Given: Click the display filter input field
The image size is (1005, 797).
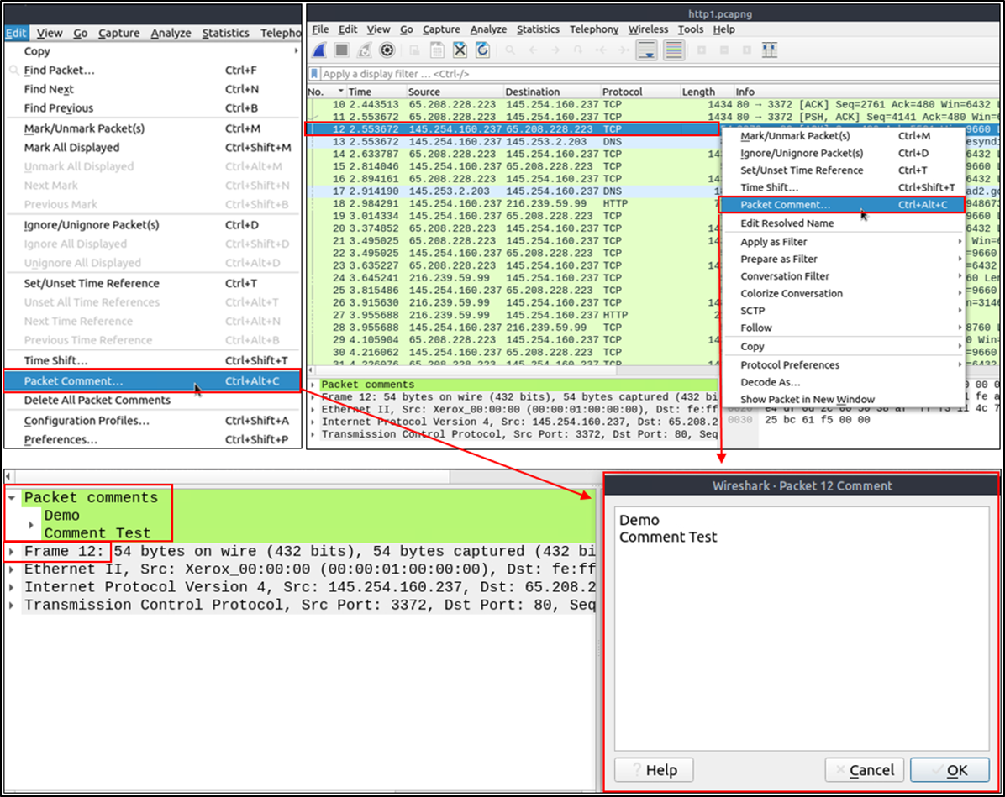Looking at the screenshot, I should (657, 74).
